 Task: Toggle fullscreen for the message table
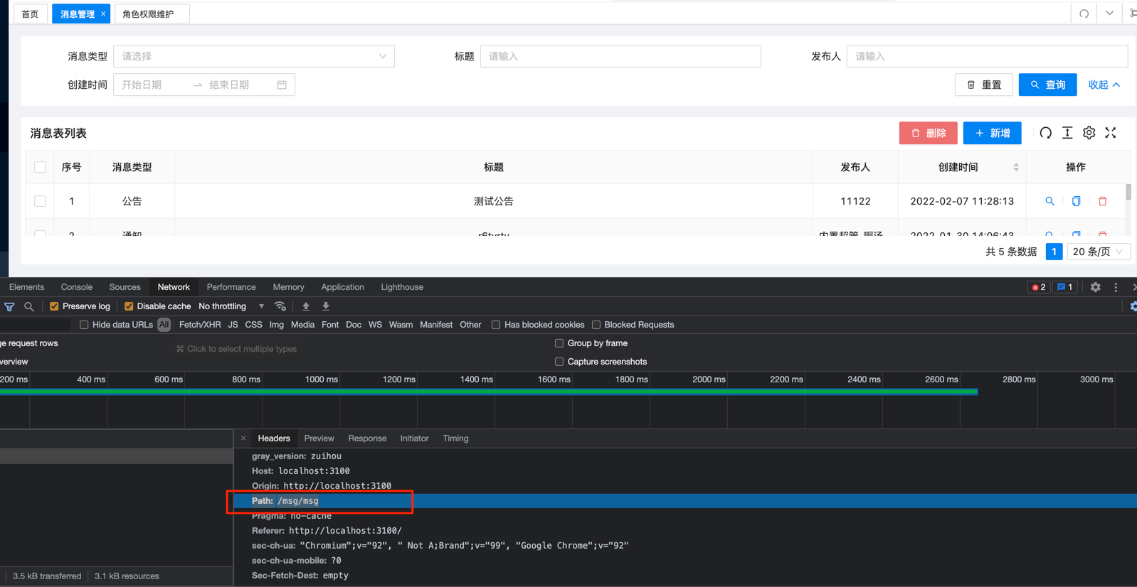[x=1111, y=133]
